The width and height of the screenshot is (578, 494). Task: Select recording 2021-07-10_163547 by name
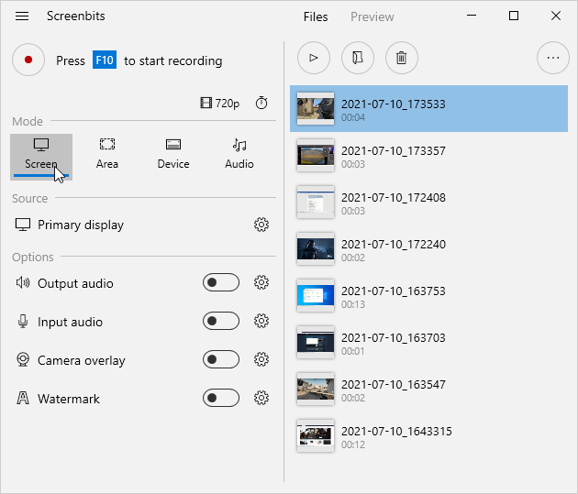(394, 385)
